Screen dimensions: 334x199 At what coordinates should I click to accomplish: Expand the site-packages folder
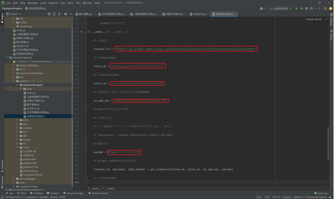[14, 179]
